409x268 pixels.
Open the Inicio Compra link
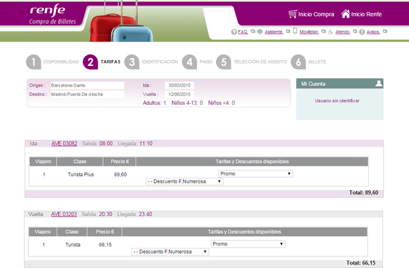point(316,14)
